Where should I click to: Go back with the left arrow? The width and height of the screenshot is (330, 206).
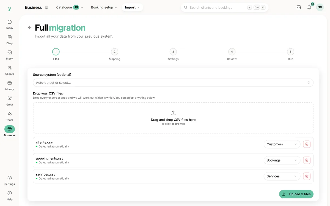(x=30, y=27)
